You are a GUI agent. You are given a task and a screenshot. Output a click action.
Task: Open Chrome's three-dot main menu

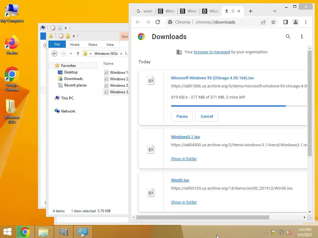[x=306, y=22]
